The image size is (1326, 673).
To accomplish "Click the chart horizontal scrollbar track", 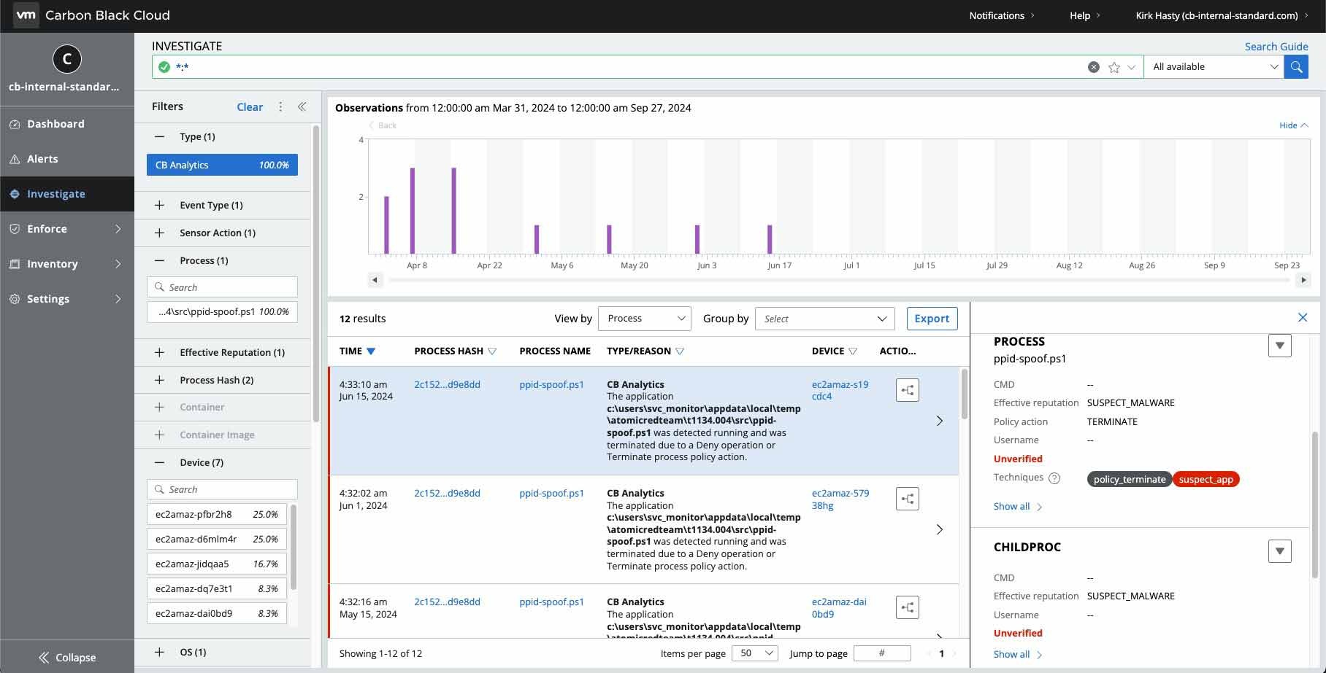I will [x=838, y=280].
